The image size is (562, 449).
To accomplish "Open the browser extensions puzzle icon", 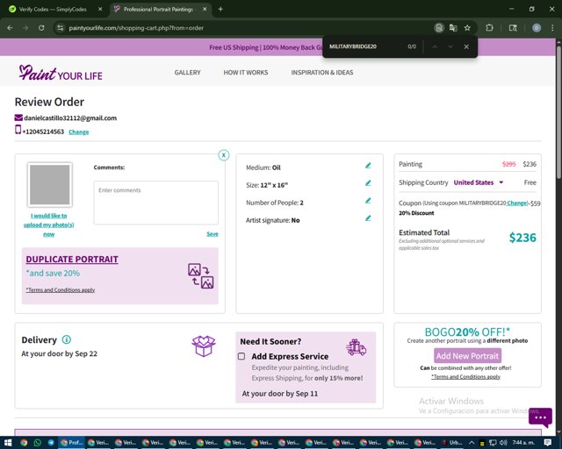I will pyautogui.click(x=489, y=27).
